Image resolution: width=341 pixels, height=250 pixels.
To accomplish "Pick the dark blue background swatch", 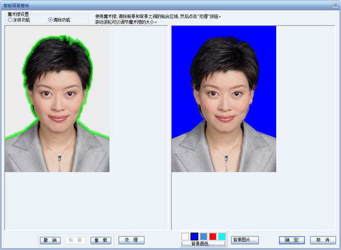I will [x=194, y=236].
